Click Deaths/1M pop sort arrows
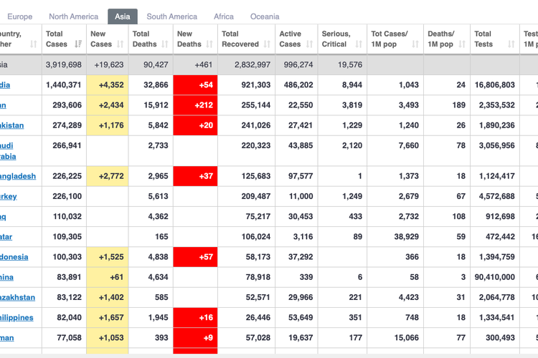This screenshot has width=538, height=358. click(x=463, y=44)
